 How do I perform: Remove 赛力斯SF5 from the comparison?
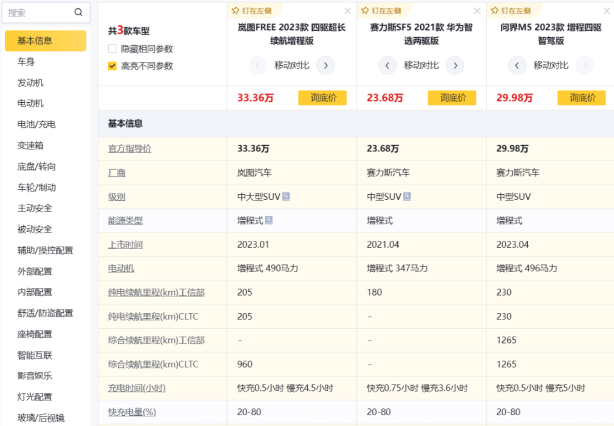click(477, 11)
